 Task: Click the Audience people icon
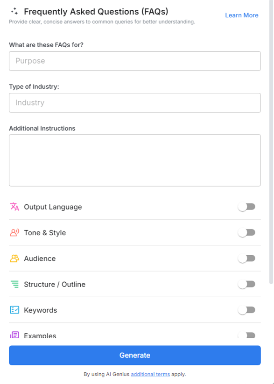(14, 258)
